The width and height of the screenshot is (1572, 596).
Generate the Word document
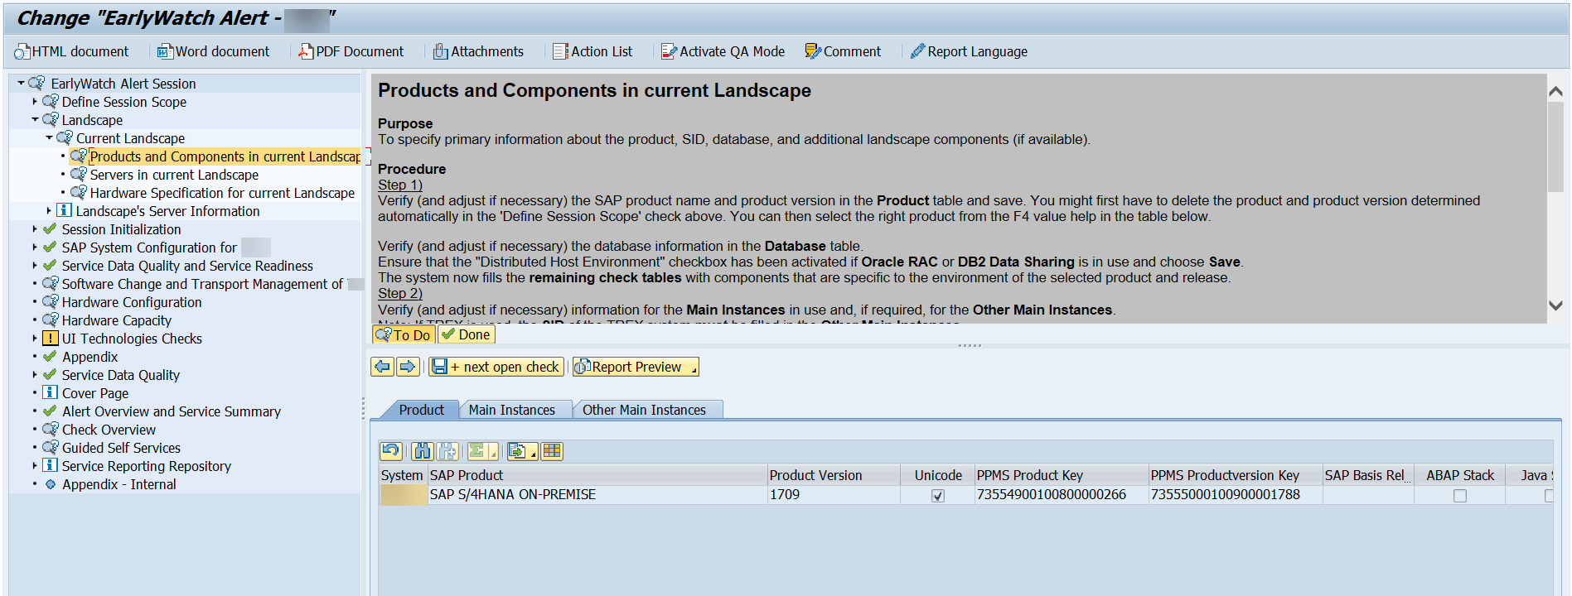213,51
